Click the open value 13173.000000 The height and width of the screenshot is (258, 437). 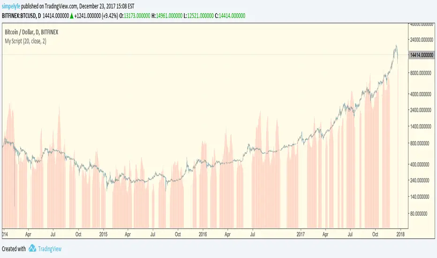[x=137, y=16]
